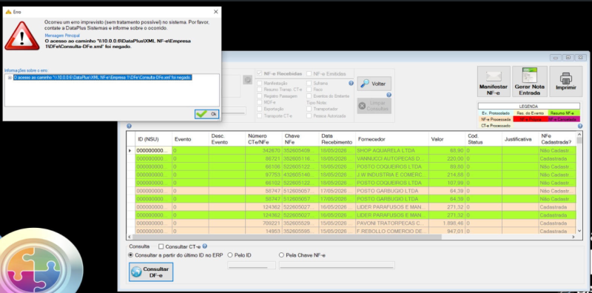Click invoice number 342670 cell
This screenshot has height=293, width=592.
pyautogui.click(x=264, y=151)
